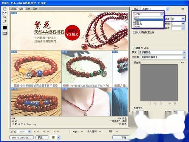Select the blue bead bracelet slice
The width and height of the screenshot is (189, 142).
pyautogui.click(x=36, y=102)
